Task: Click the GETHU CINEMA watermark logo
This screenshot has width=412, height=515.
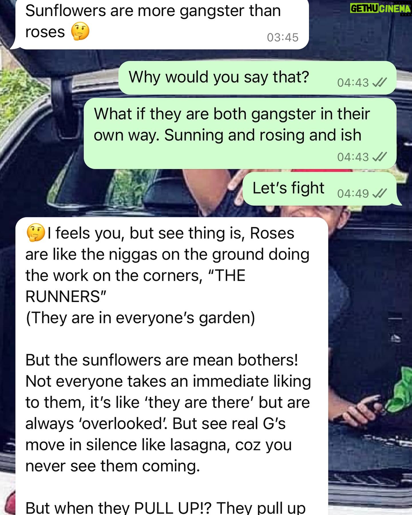Action: 381,8
